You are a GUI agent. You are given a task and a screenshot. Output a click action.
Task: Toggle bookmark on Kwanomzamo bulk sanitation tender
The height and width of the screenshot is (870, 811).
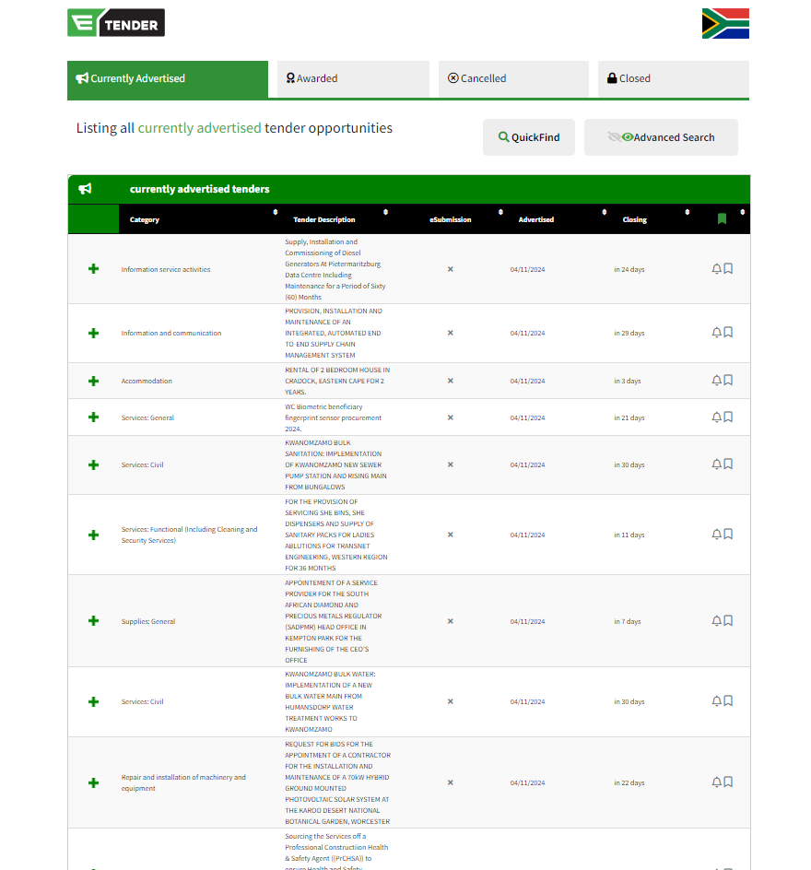pyautogui.click(x=728, y=464)
